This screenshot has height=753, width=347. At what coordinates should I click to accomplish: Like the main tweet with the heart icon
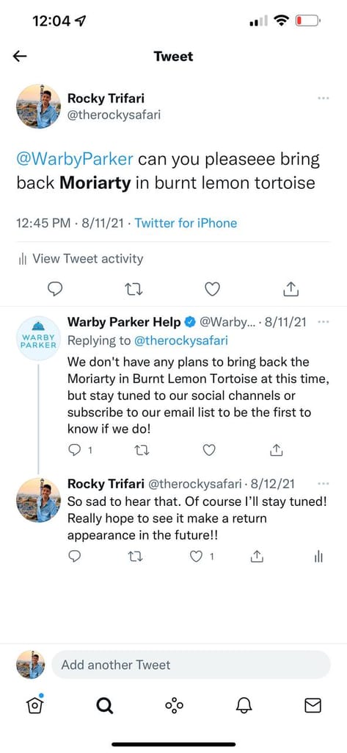click(x=212, y=288)
